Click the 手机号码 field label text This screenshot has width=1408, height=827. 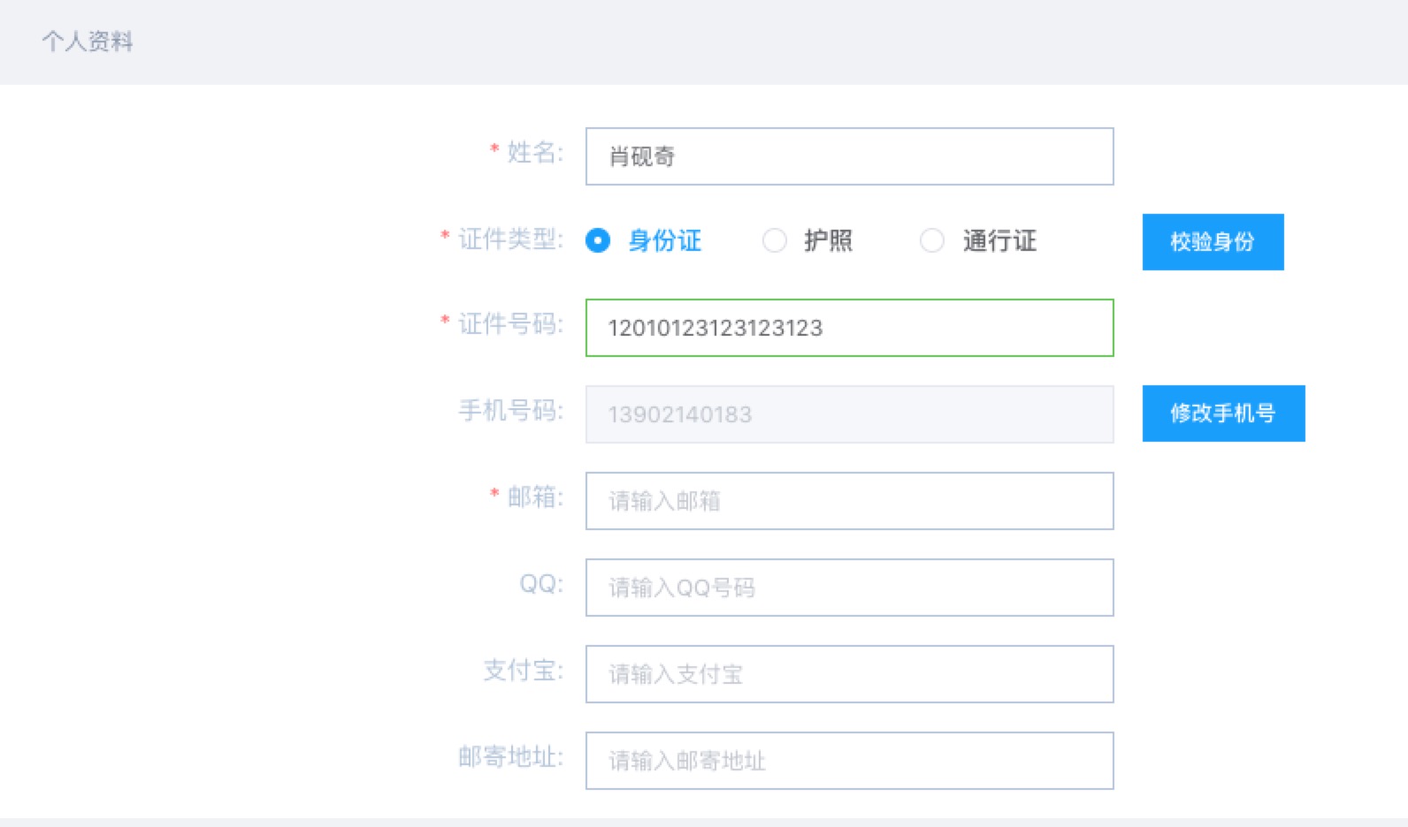point(509,411)
